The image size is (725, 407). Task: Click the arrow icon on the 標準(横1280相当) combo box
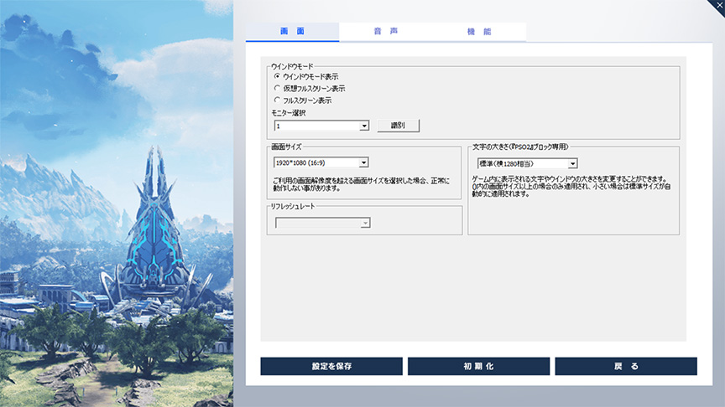pyautogui.click(x=572, y=164)
